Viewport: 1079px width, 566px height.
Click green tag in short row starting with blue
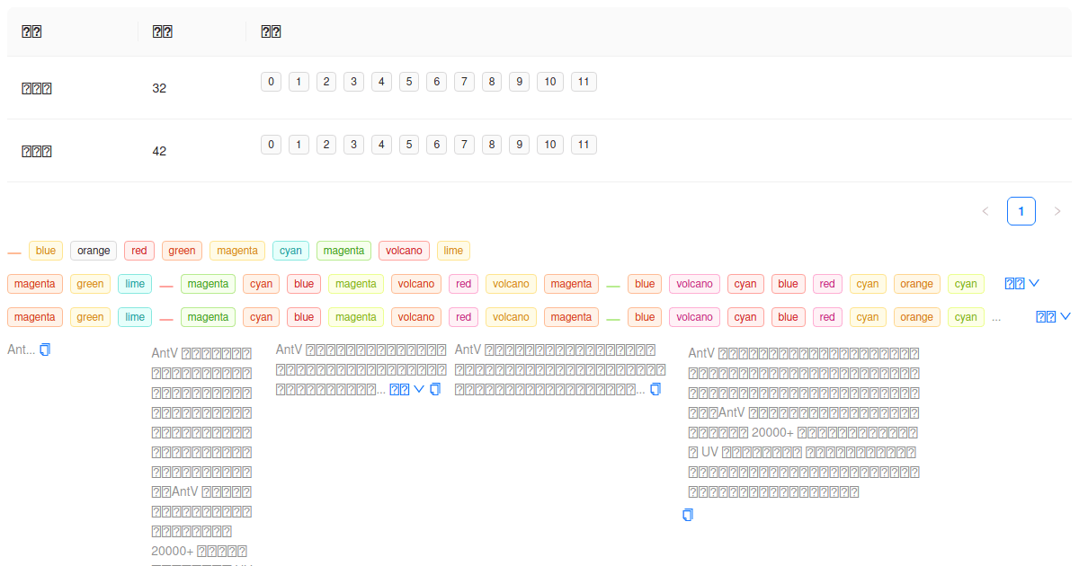182,251
